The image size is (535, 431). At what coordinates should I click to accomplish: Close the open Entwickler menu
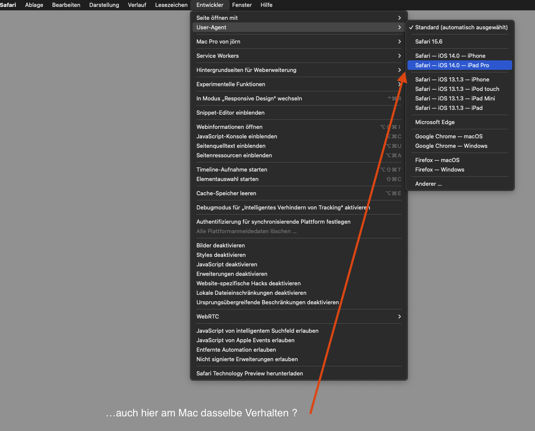[x=210, y=5]
